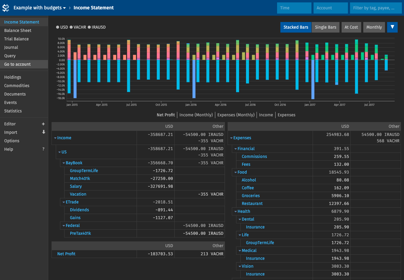Open the Example with budgets file dropdown

(x=39, y=8)
